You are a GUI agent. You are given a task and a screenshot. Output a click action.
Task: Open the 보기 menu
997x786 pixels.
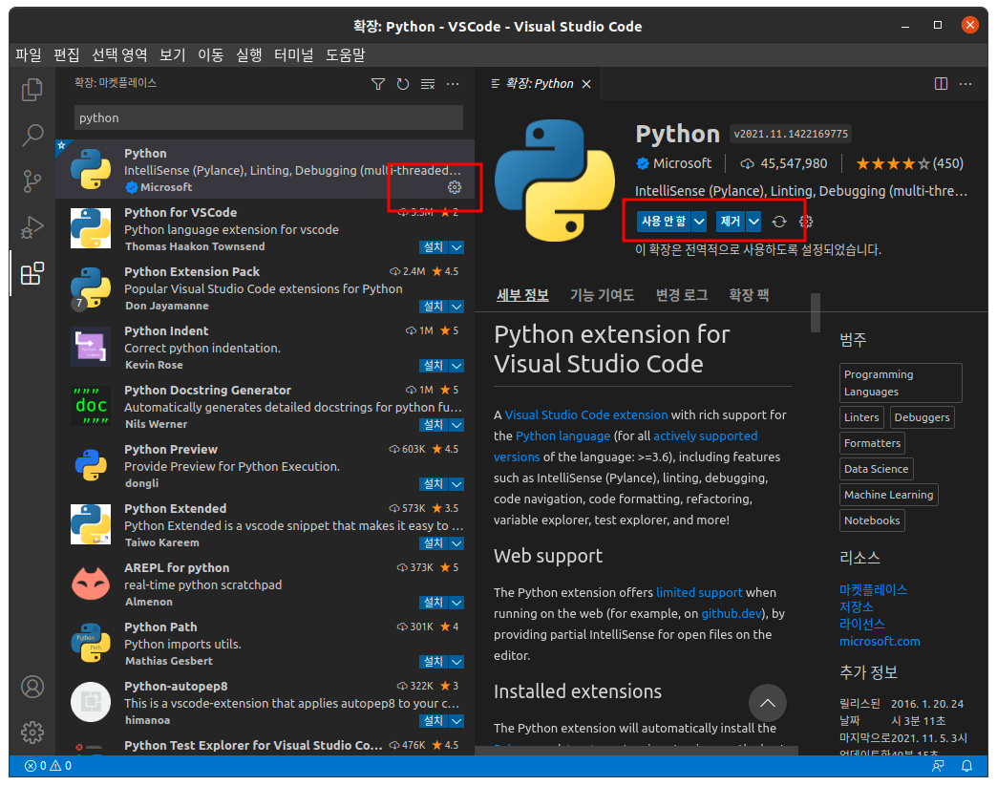click(172, 55)
